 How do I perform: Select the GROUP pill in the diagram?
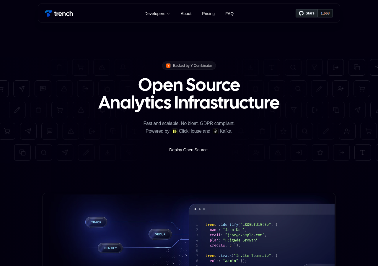(160, 234)
